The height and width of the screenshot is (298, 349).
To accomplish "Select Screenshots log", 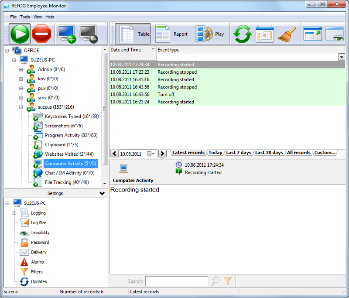I will click(x=64, y=126).
